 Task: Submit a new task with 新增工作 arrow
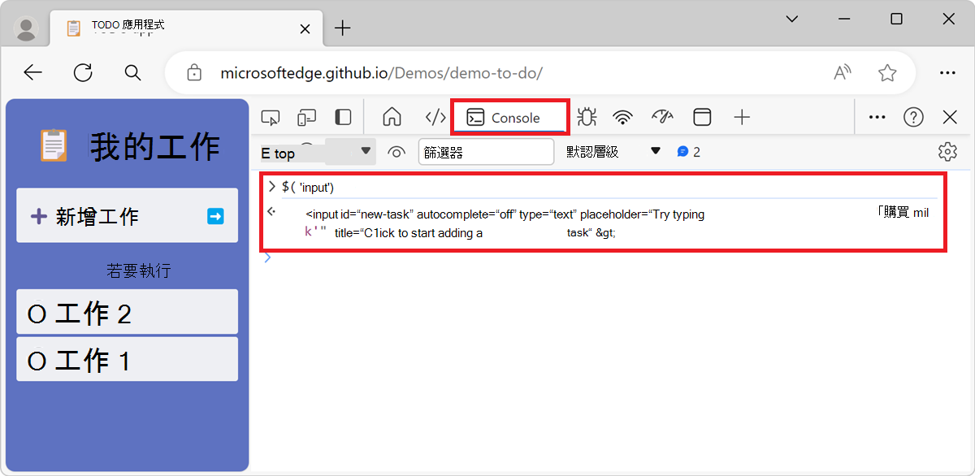coord(214,215)
